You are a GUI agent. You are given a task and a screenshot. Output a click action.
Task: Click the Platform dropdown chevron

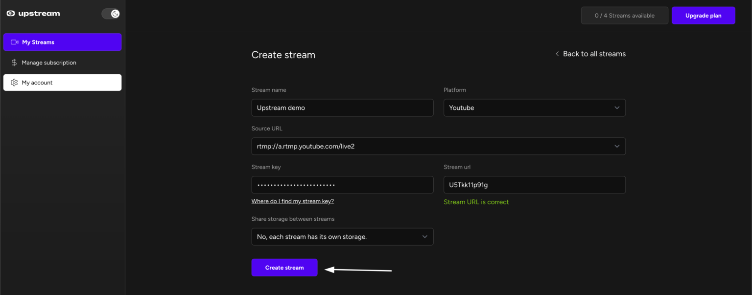[617, 107]
